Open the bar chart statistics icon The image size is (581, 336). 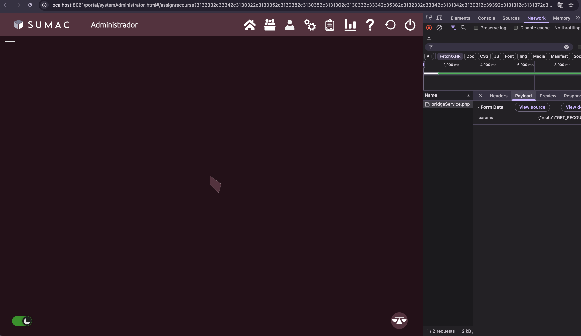tap(350, 25)
